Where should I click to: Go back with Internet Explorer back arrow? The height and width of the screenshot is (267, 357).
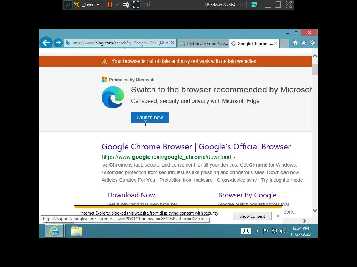point(46,43)
